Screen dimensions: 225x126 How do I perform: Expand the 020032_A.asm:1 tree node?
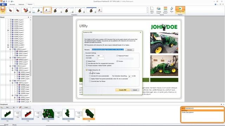8,30
